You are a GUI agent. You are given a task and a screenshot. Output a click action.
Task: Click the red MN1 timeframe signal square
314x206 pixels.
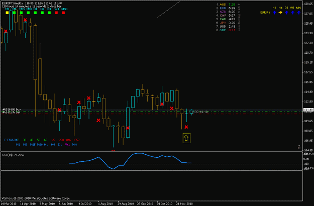[x=63, y=13]
